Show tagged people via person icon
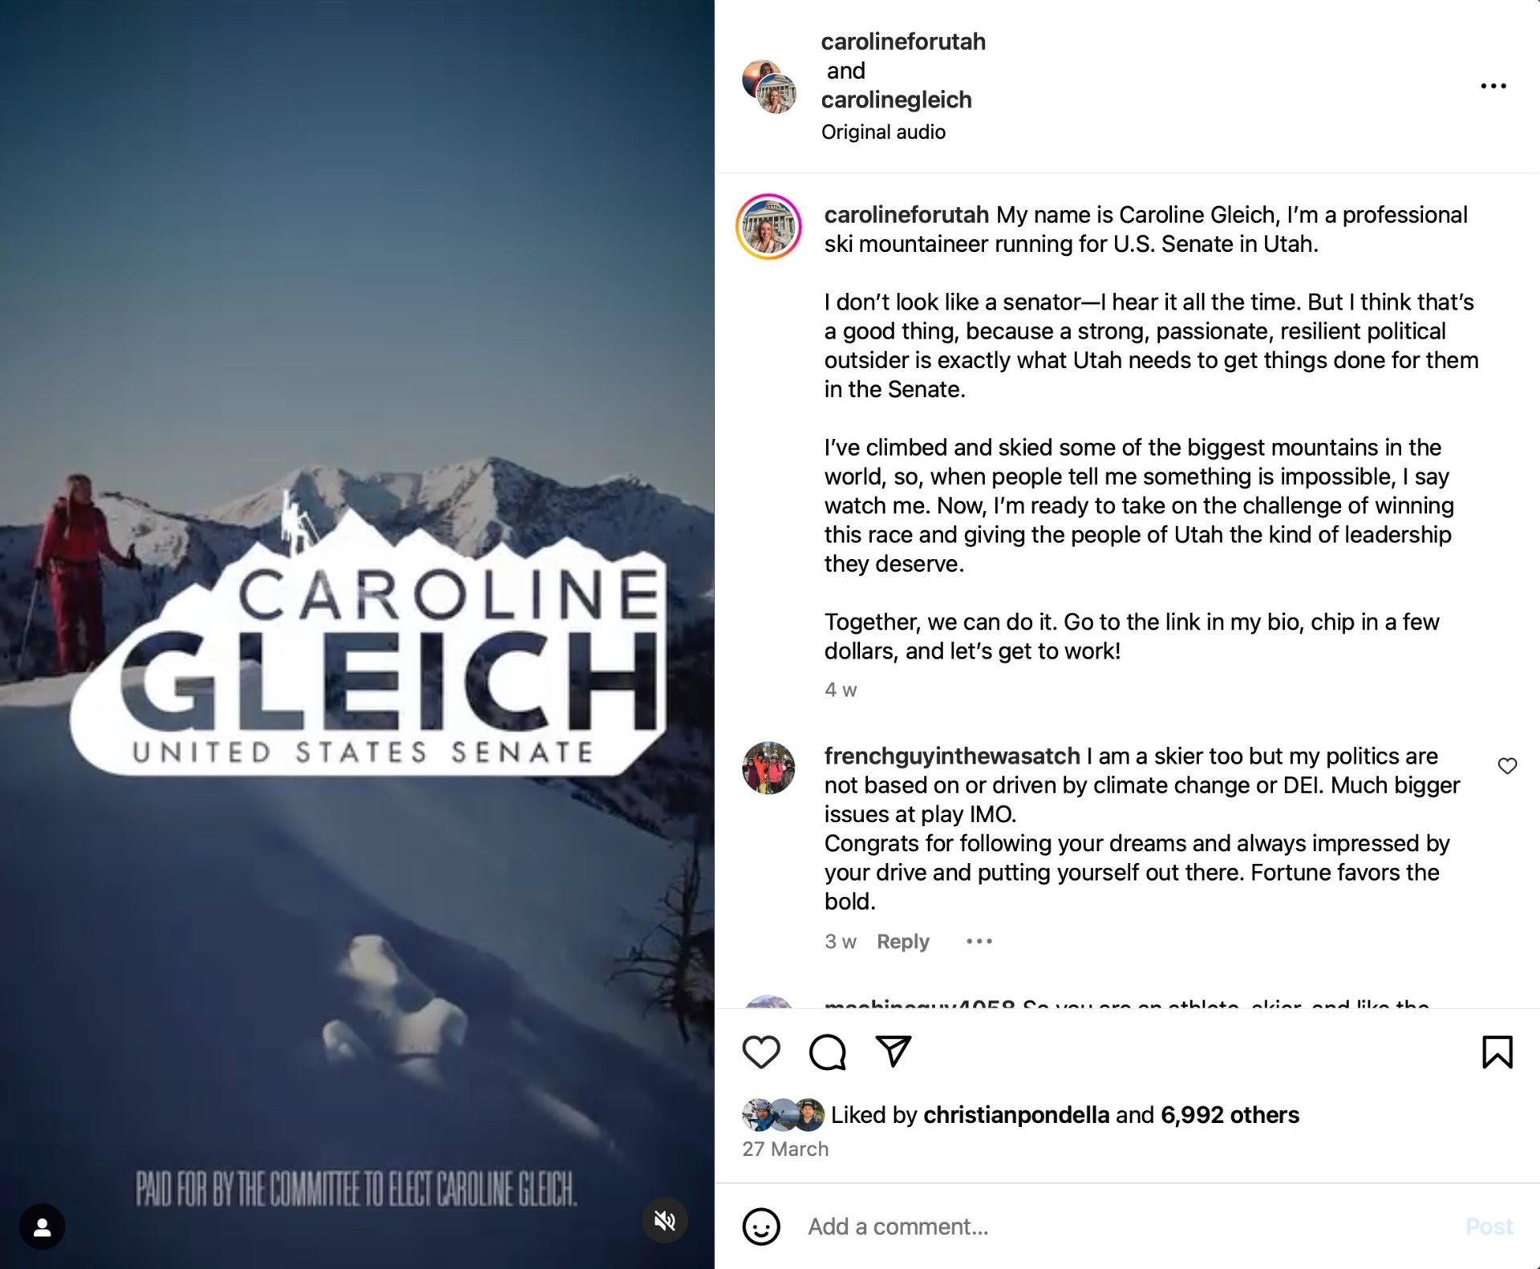The height and width of the screenshot is (1269, 1540). pyautogui.click(x=43, y=1226)
